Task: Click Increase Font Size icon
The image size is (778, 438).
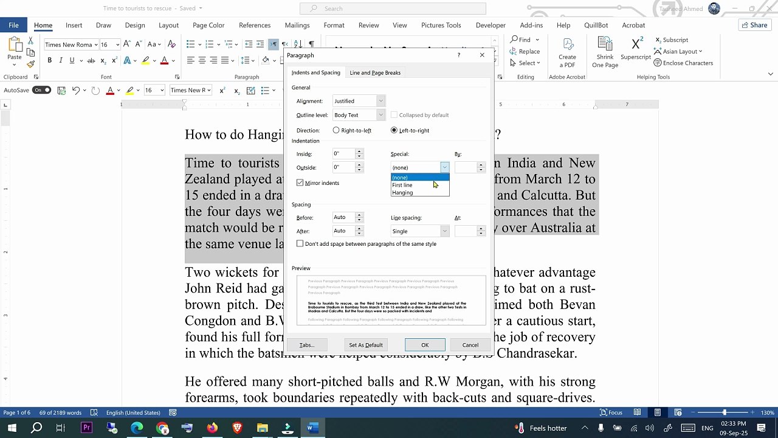Action: point(127,44)
